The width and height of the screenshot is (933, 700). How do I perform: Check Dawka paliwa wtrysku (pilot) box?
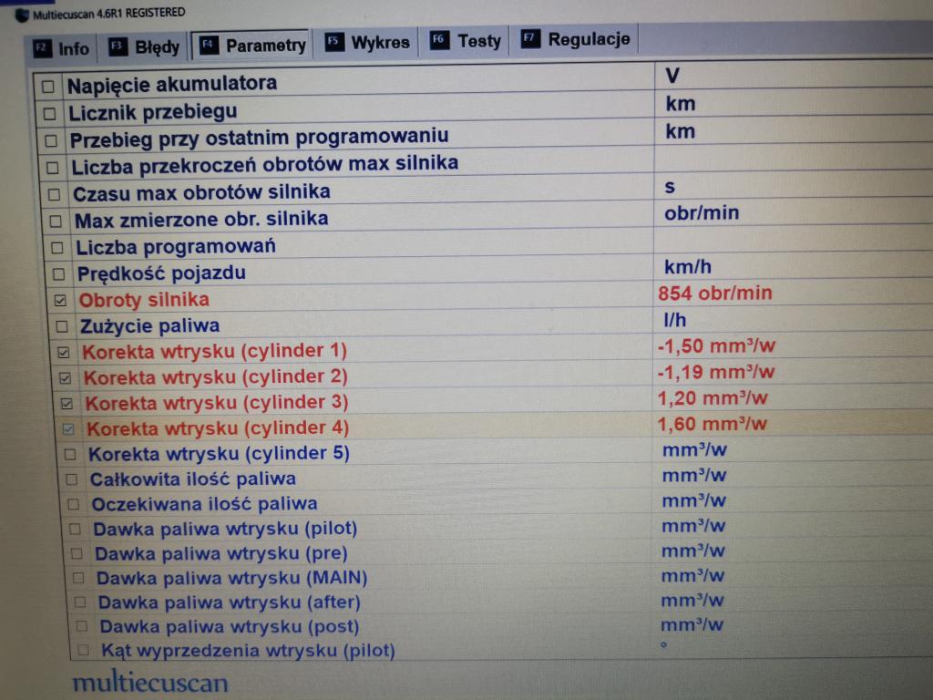(x=75, y=530)
